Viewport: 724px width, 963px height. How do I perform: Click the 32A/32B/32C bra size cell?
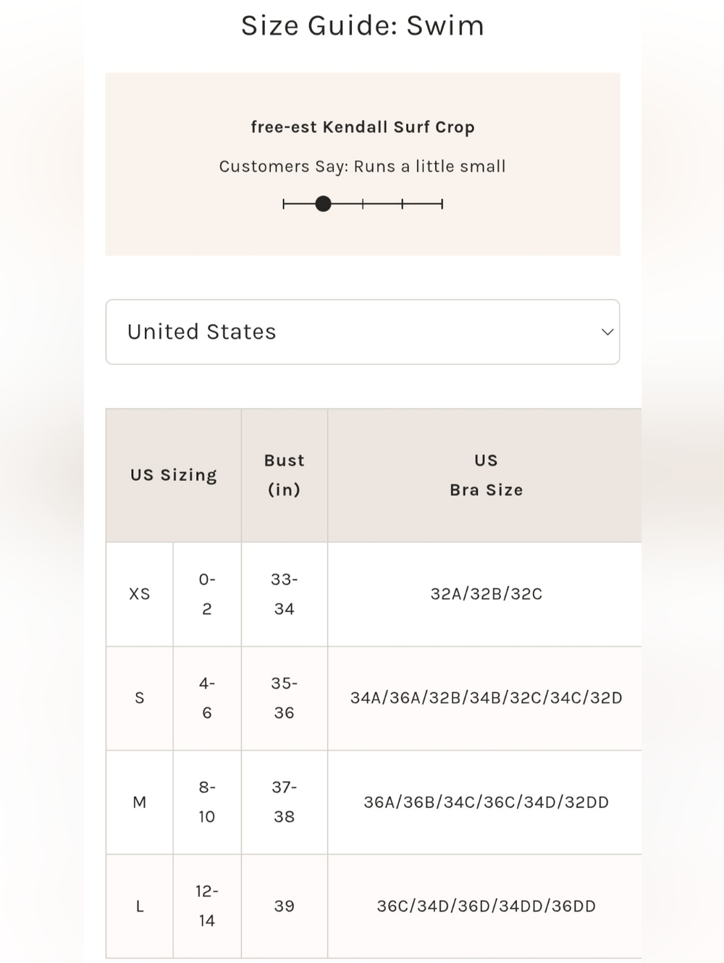coord(486,594)
